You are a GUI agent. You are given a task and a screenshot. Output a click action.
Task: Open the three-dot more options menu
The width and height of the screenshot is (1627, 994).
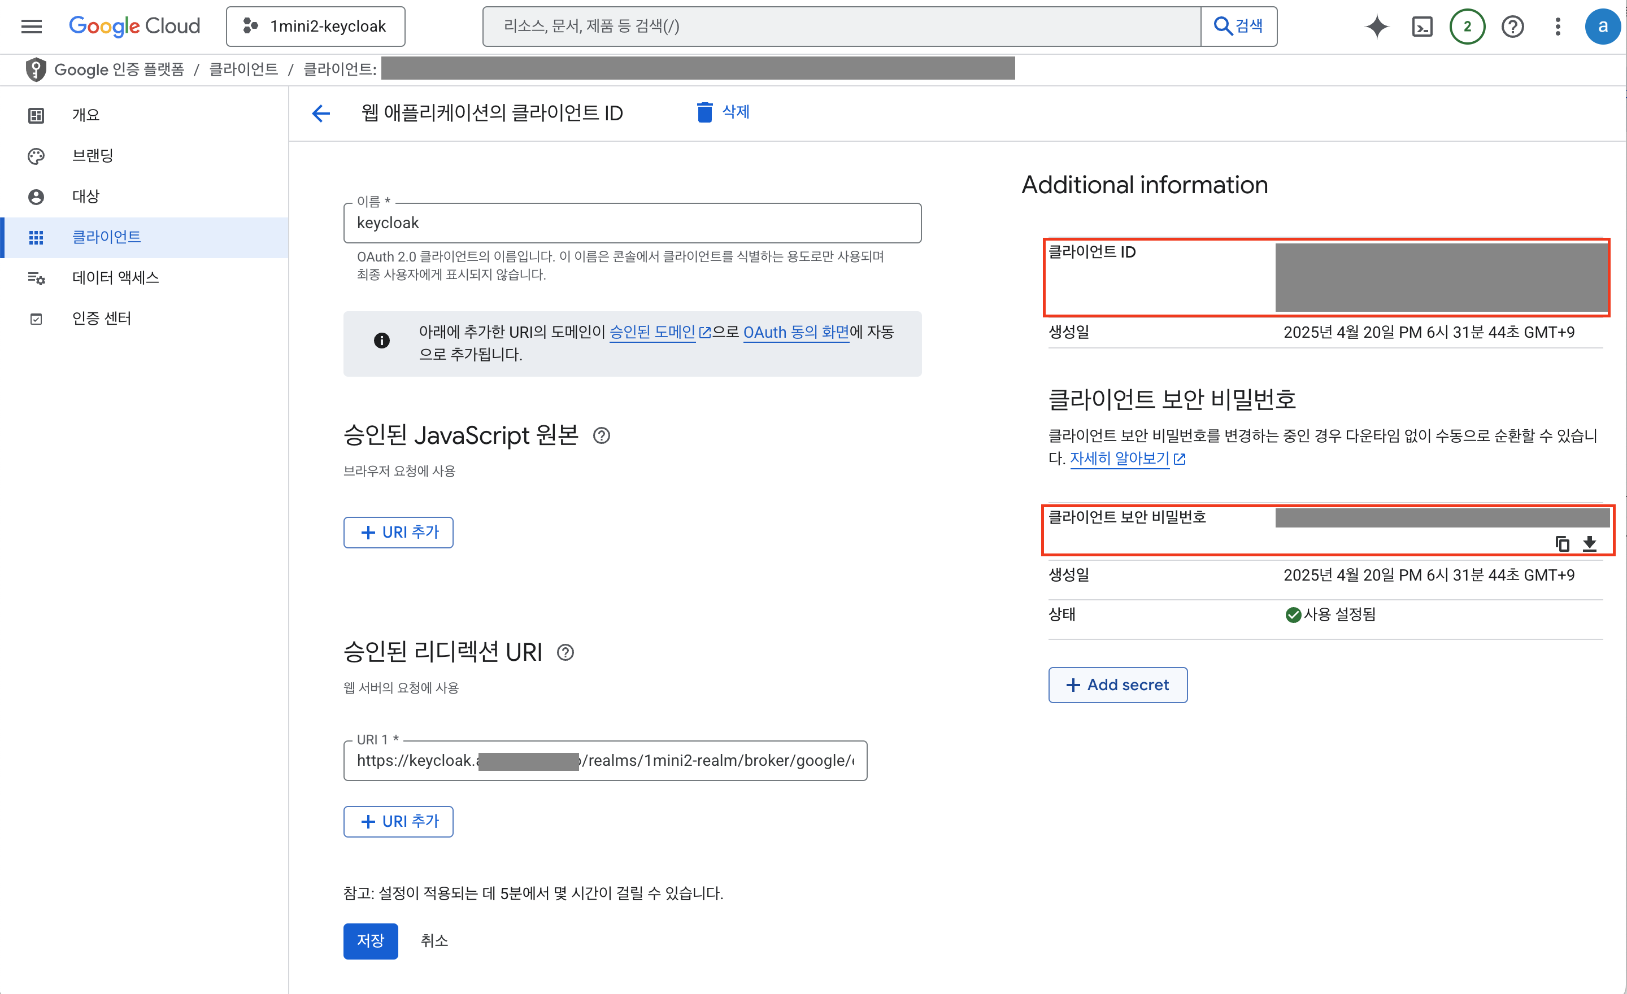point(1557,27)
